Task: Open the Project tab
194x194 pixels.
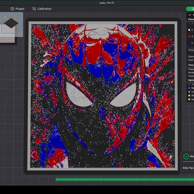Action: pyautogui.click(x=17, y=9)
